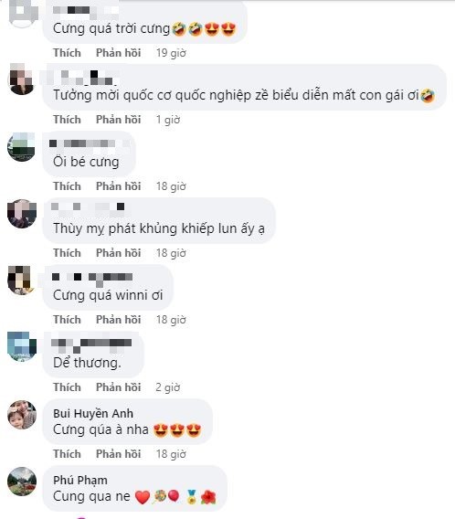
Task: Reply to the "Tưởng mời quốc cơ" comment
Action: 118,120
